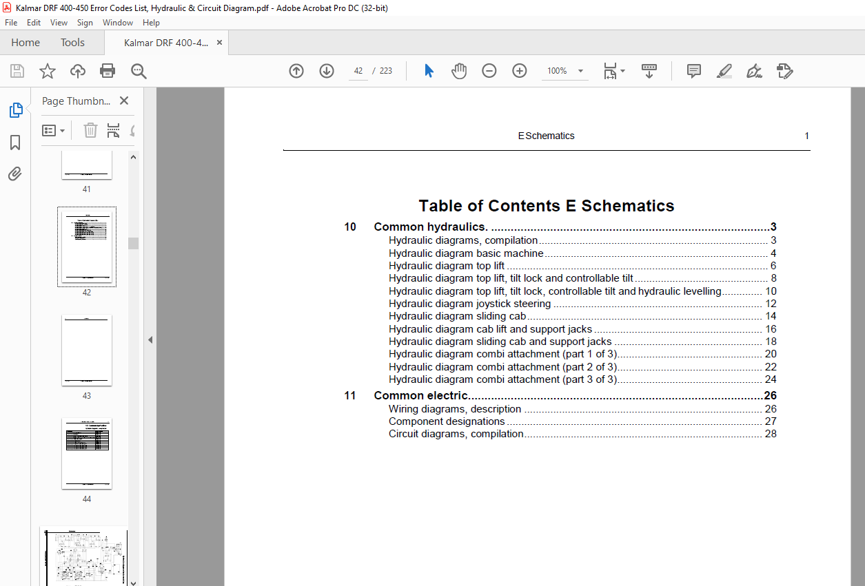The image size is (865, 586).
Task: Select the arrow Selection tool
Action: click(429, 71)
